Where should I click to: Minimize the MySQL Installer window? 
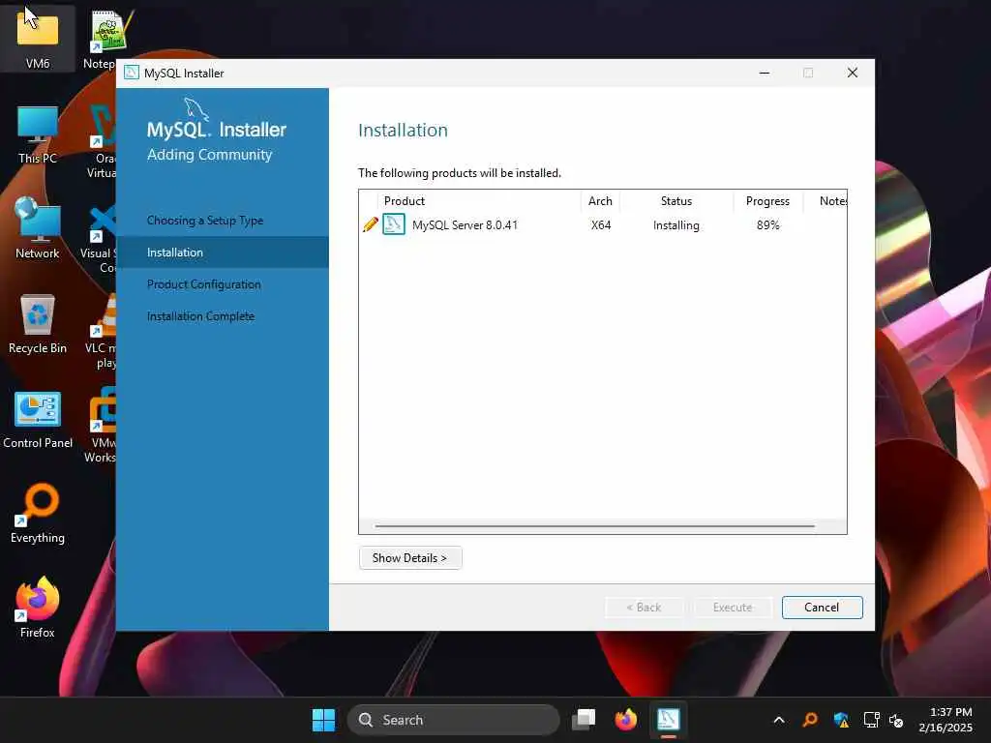pos(765,73)
